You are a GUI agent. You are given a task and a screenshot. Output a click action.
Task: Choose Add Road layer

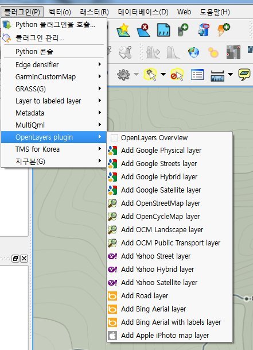coord(170,295)
